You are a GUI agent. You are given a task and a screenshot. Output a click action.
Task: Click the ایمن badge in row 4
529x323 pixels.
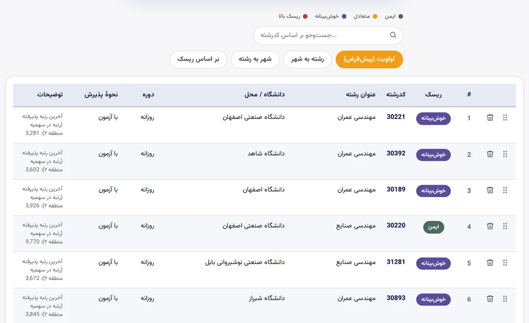coord(433,227)
